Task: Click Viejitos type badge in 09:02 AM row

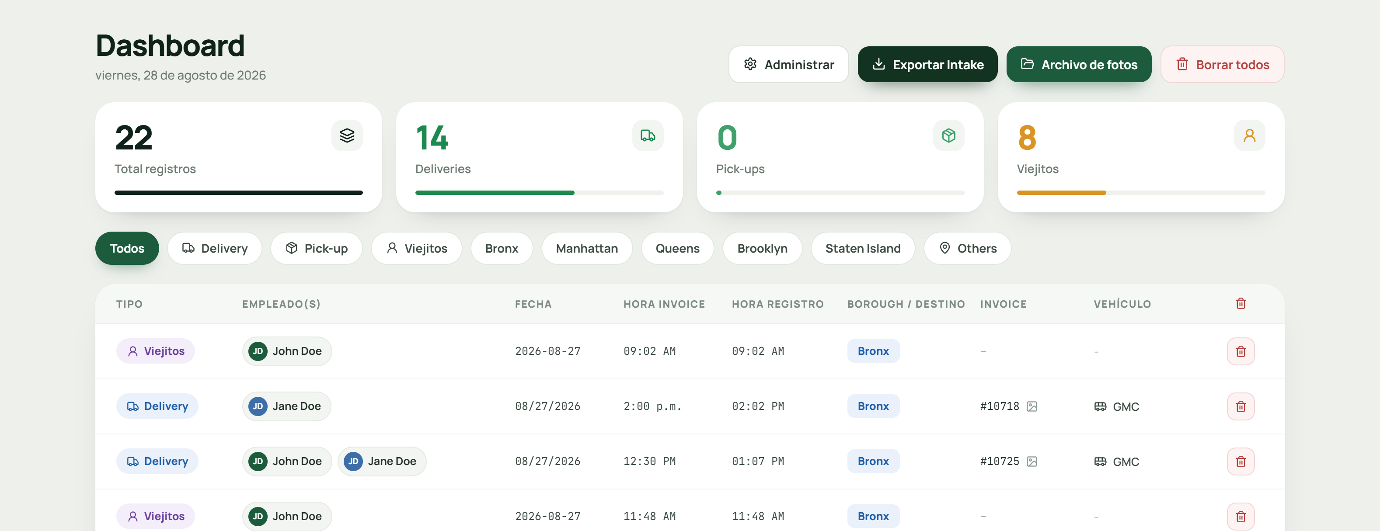Action: tap(155, 351)
